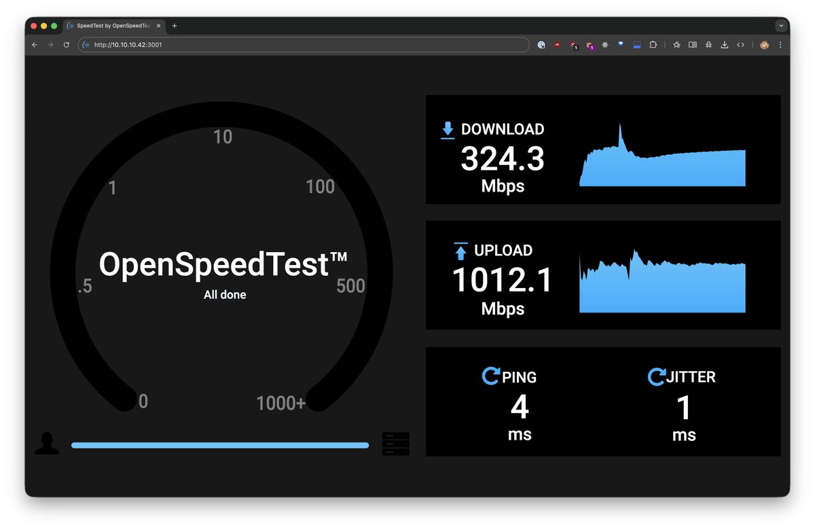Screen dimensions: 815x530
Task: Close the SpeedTest browser tab
Action: [158, 26]
